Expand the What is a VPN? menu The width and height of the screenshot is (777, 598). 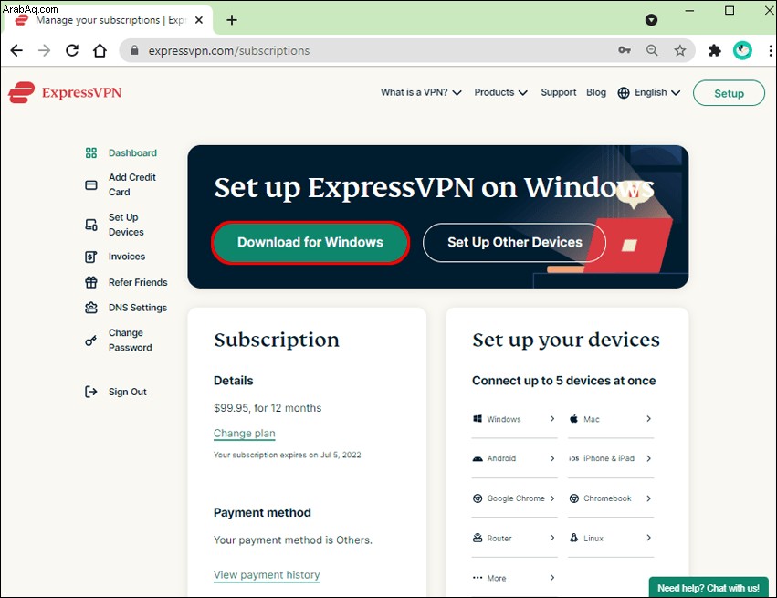tap(421, 92)
